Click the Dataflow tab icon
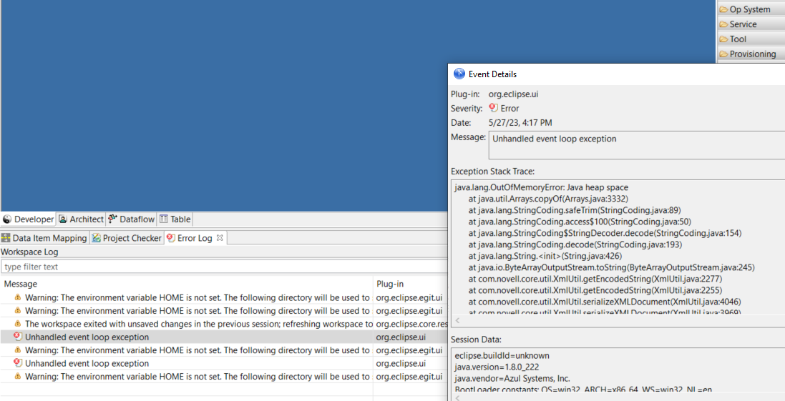Screen dimensions: 785x401 tap(113, 219)
